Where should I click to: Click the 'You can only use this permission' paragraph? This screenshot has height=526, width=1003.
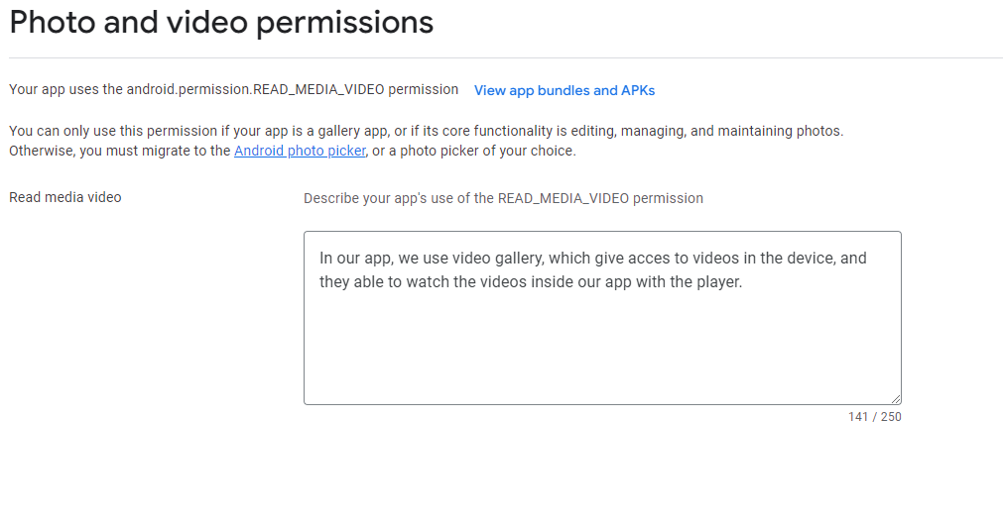(426, 141)
